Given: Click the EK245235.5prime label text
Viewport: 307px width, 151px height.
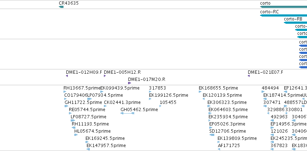Looking at the screenshot, I should click(x=289, y=138).
